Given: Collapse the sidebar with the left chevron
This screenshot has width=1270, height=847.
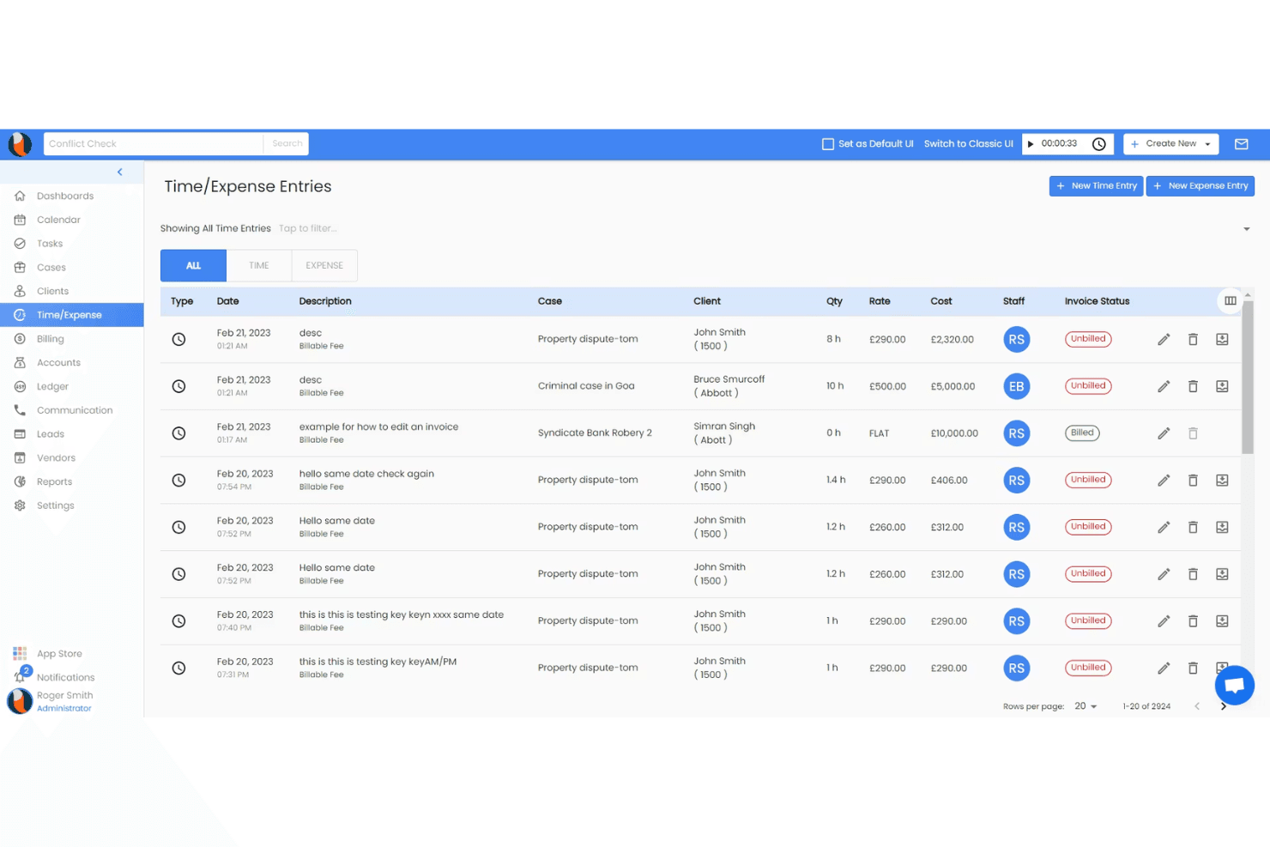Looking at the screenshot, I should coord(120,172).
